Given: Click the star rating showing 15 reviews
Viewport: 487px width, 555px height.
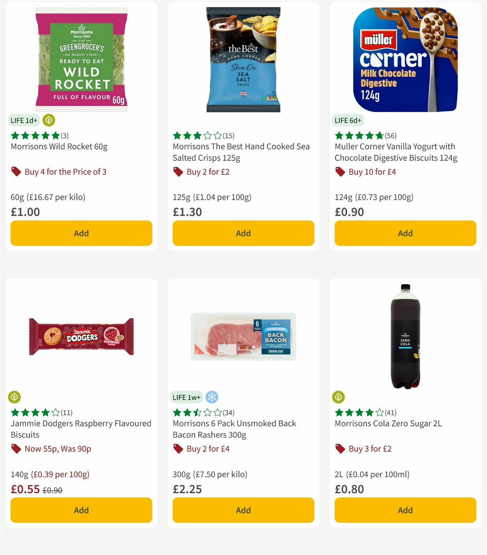Looking at the screenshot, I should click(198, 136).
